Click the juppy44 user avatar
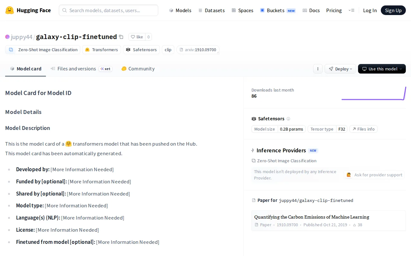 click(x=7, y=37)
